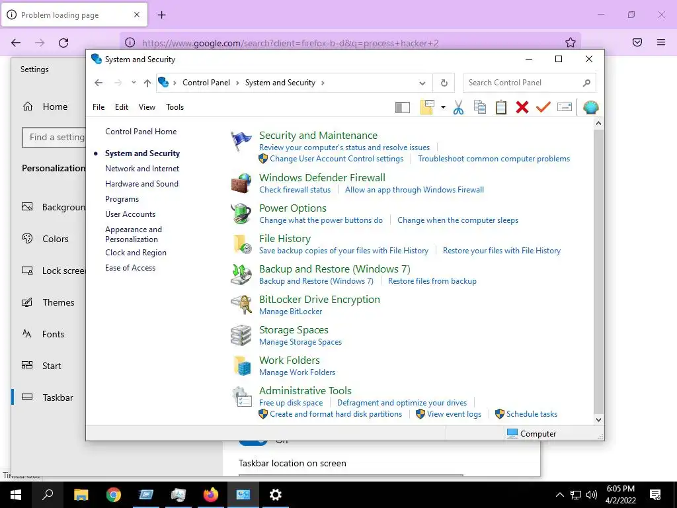Select Fonts in Settings sidebar

click(53, 334)
